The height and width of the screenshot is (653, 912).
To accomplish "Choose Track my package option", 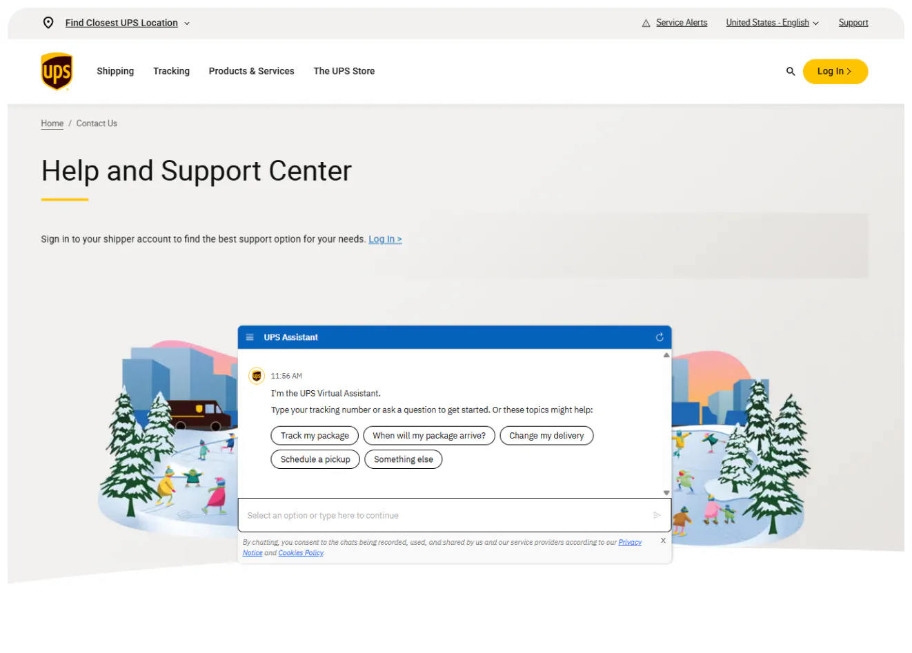I will click(x=315, y=436).
